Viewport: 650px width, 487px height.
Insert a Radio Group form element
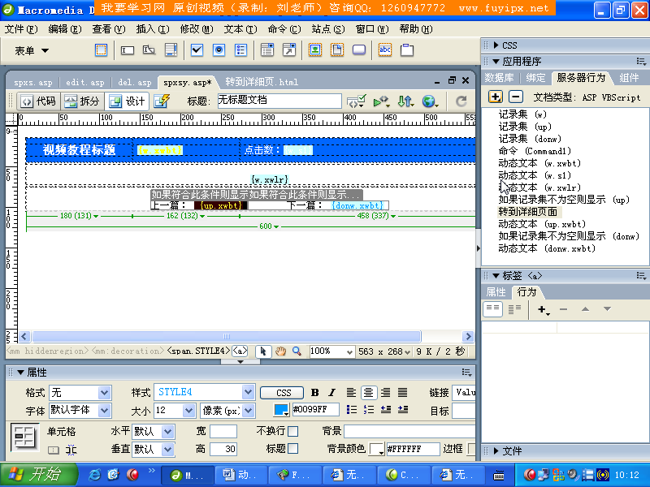pyautogui.click(x=240, y=50)
